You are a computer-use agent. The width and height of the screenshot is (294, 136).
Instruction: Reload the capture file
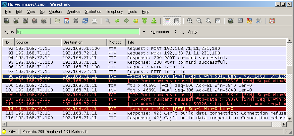[85, 21]
